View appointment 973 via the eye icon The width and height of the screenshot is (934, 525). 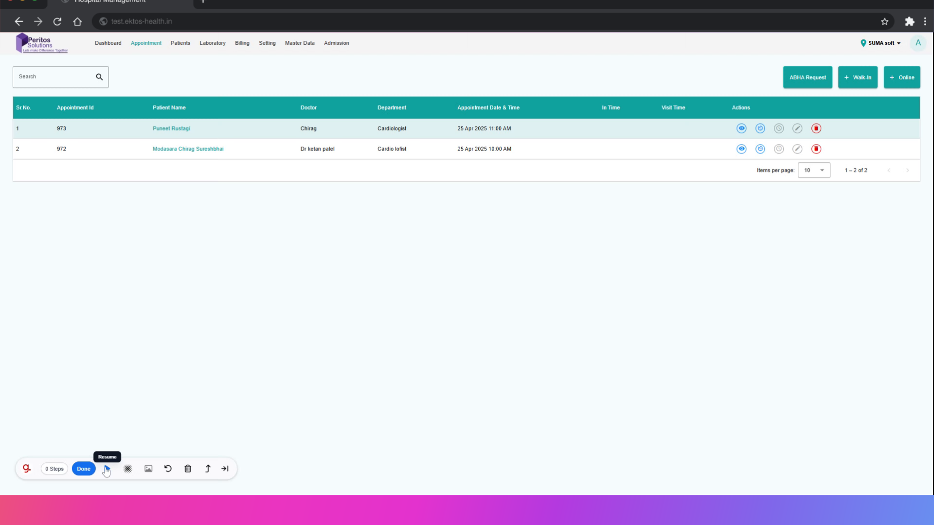tap(741, 128)
